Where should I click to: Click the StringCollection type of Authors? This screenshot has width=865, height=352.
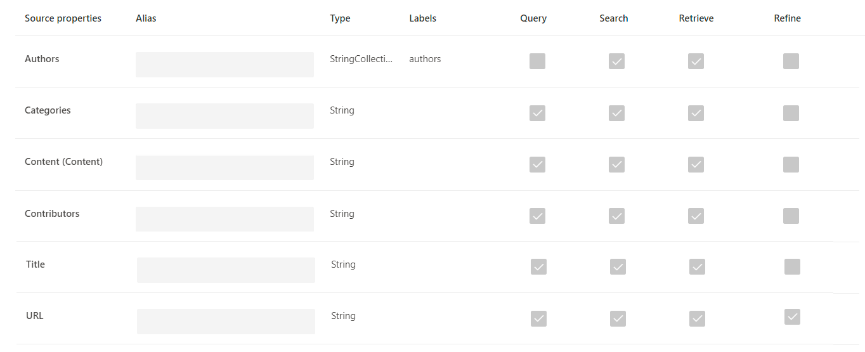click(361, 59)
